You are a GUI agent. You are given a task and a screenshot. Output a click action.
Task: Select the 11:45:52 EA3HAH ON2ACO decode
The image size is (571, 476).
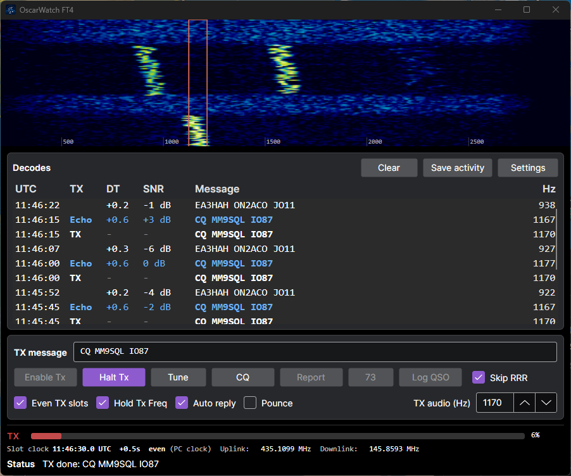point(285,293)
